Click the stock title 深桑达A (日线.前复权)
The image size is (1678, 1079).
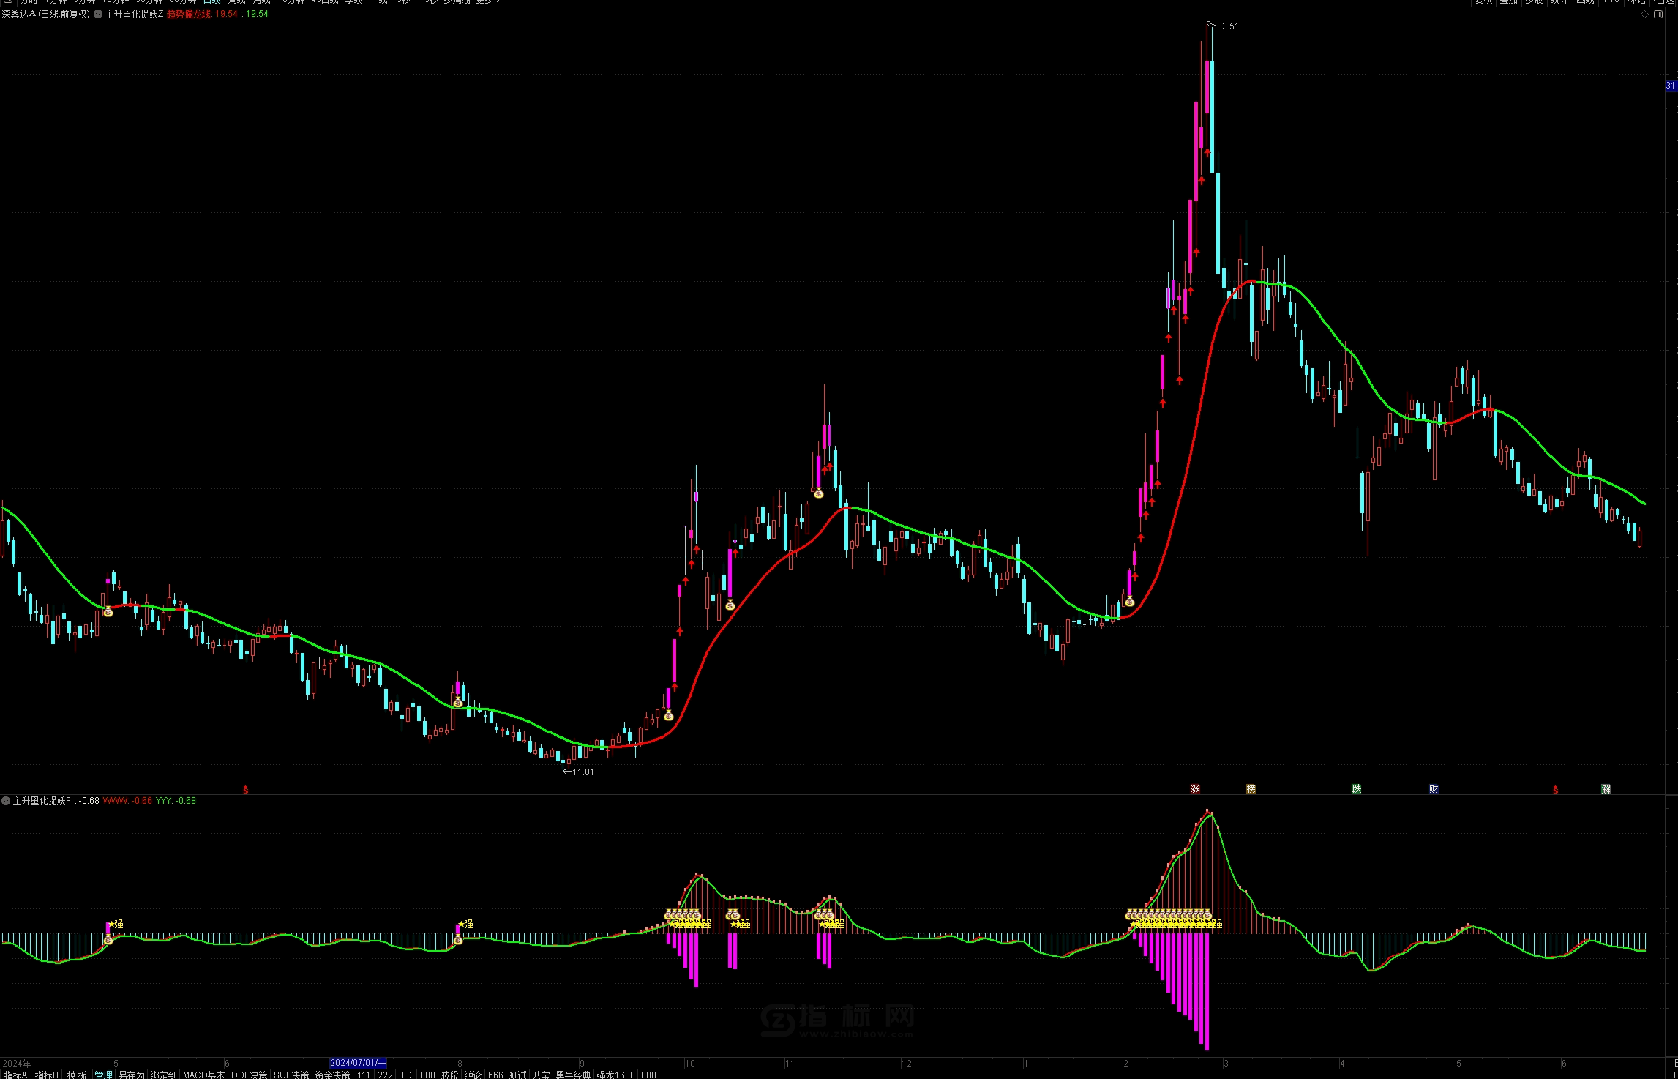click(x=45, y=14)
